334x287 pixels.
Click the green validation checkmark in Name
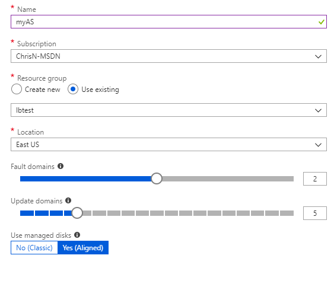click(x=321, y=22)
